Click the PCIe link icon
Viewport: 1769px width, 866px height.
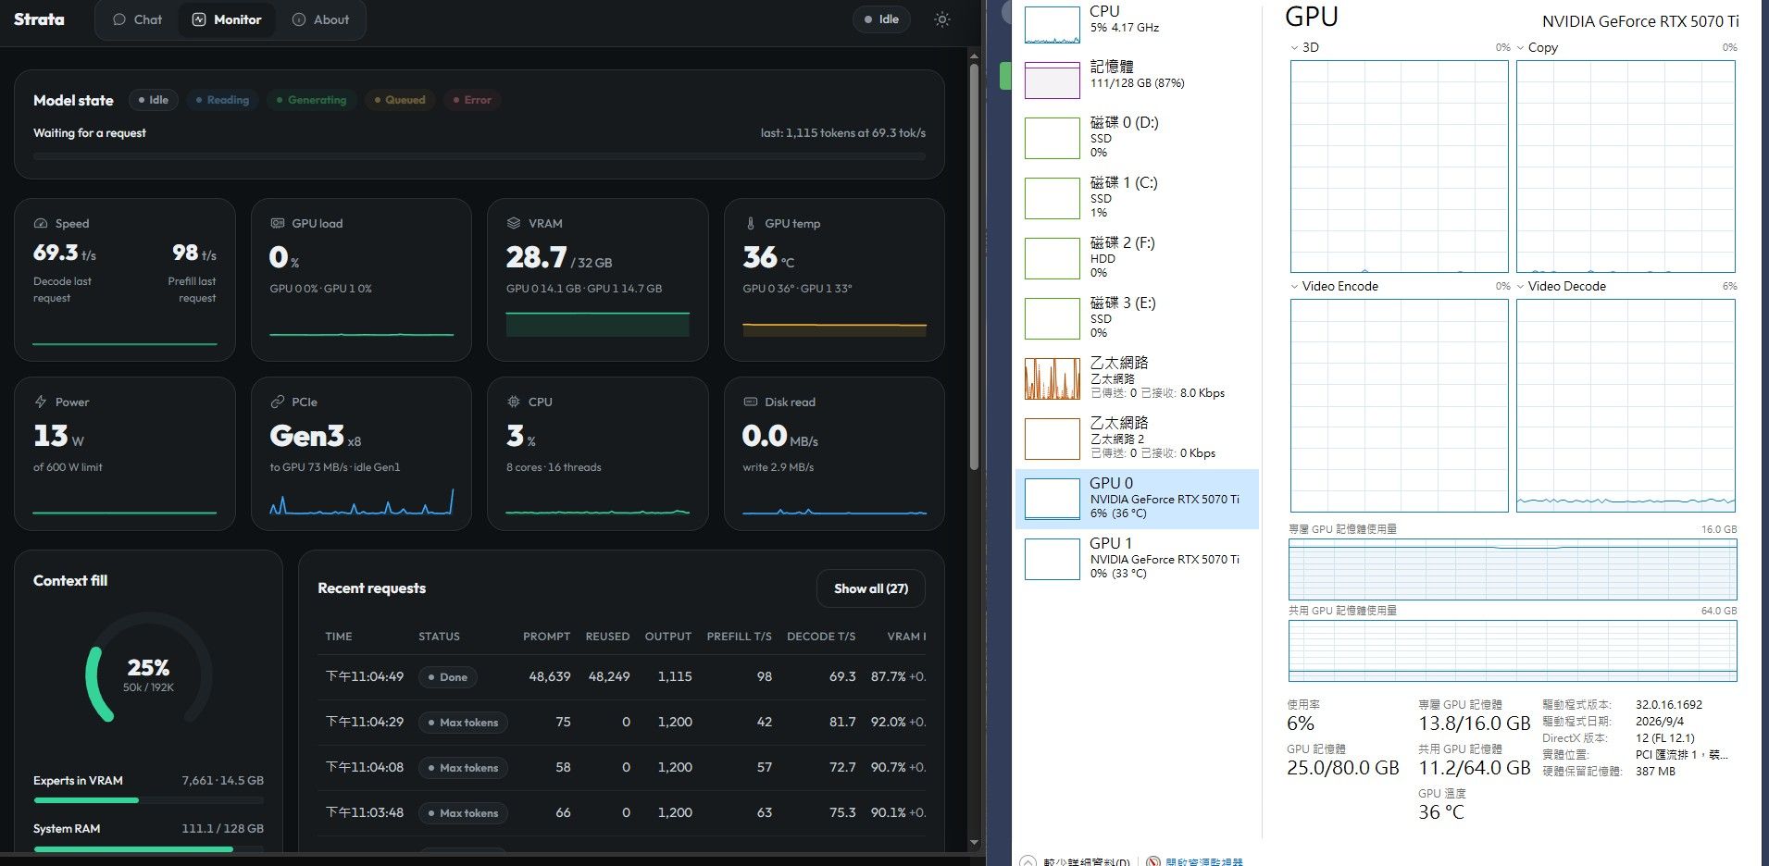point(277,402)
